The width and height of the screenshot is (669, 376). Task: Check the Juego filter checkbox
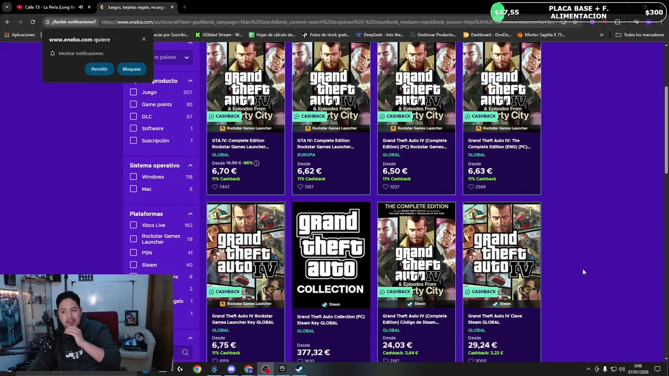(x=133, y=92)
